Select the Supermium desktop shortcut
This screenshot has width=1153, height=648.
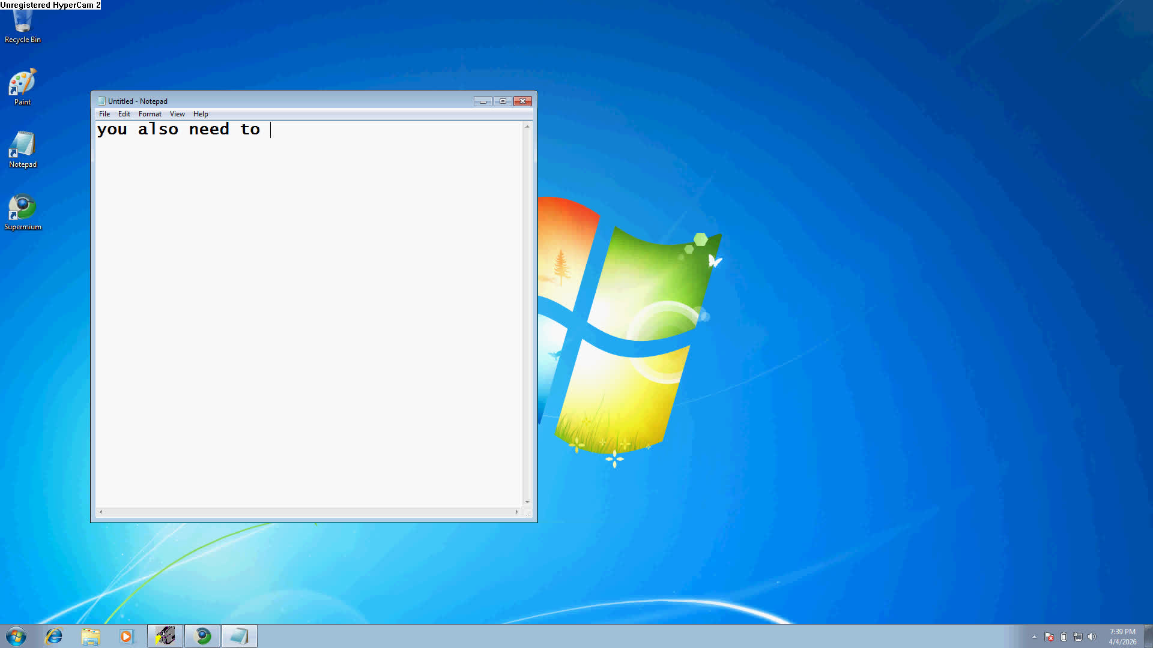pos(23,212)
